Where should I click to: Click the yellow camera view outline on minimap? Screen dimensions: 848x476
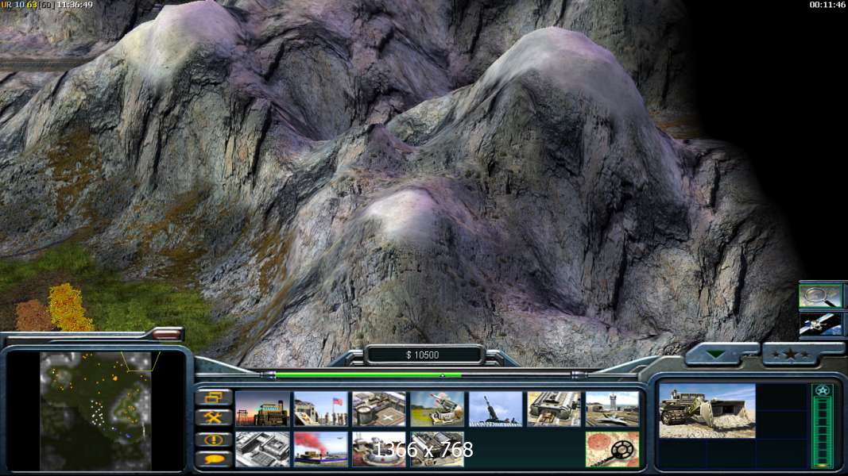point(140,362)
